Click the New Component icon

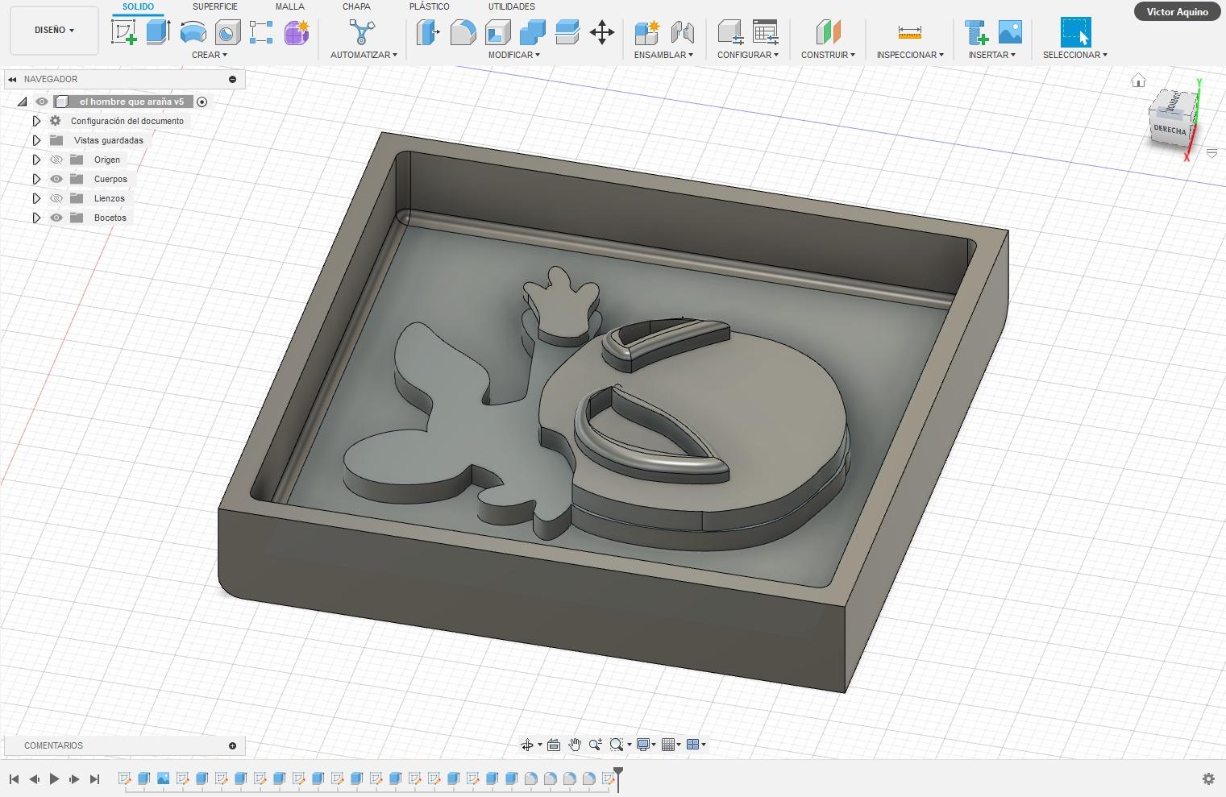[646, 32]
